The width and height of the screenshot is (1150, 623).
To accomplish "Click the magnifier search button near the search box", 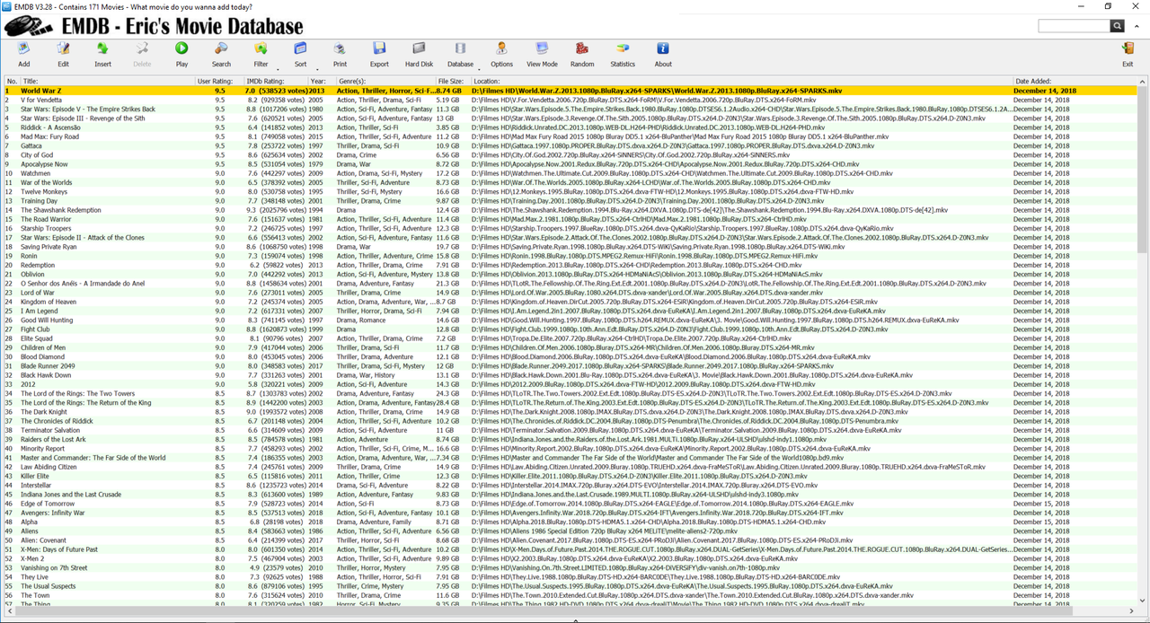I will click(x=1118, y=27).
